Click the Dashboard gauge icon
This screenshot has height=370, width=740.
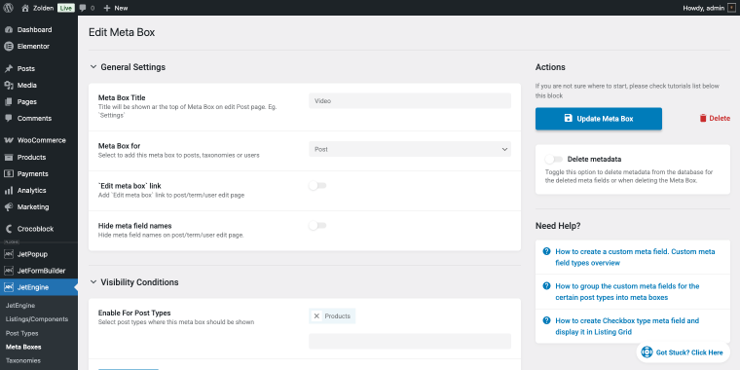click(9, 30)
